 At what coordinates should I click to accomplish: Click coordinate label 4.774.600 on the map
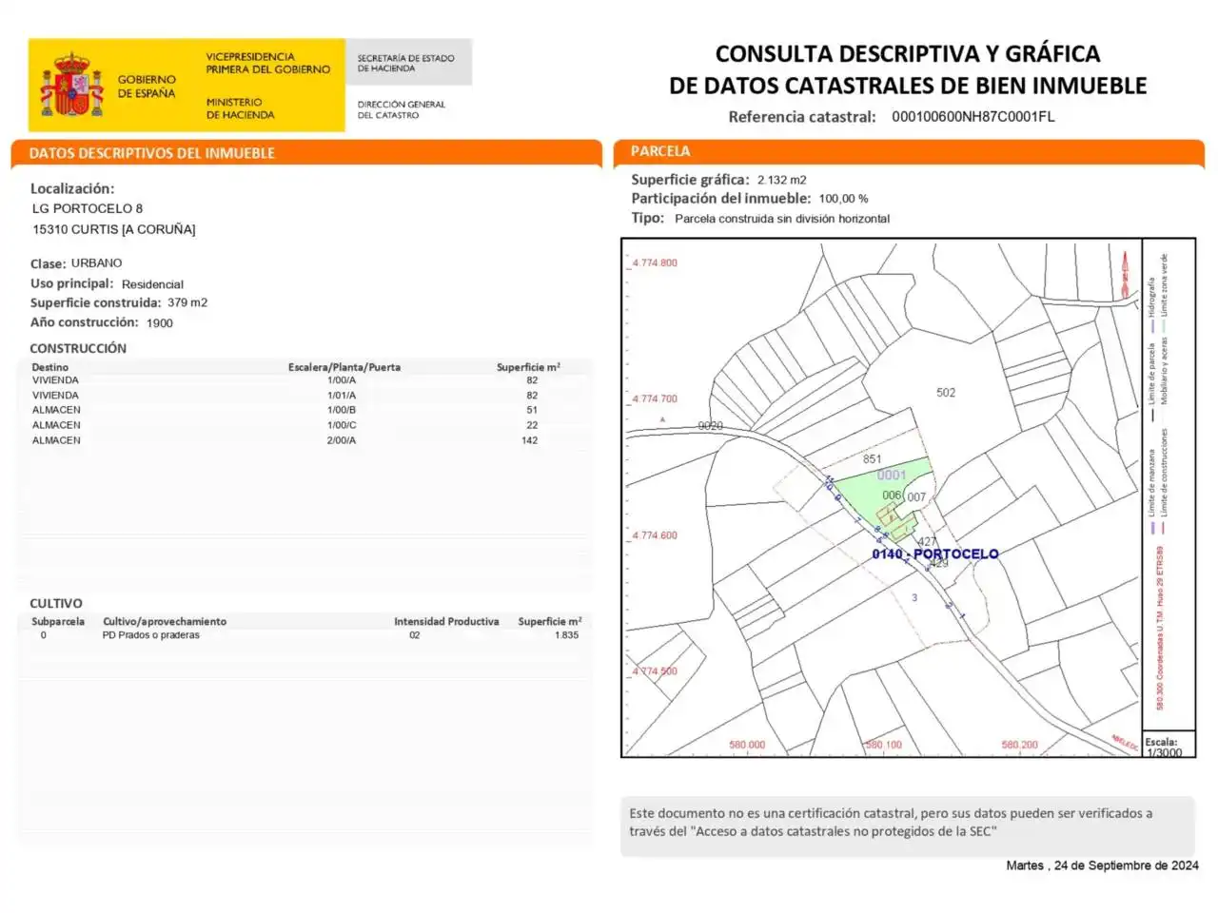(655, 535)
